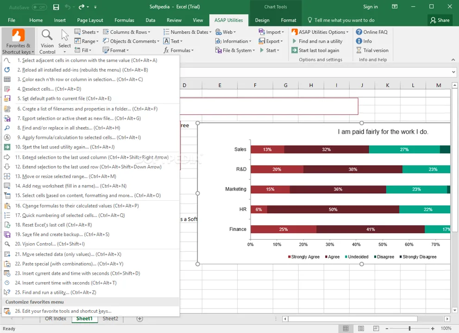Click the Tell me search field

click(341, 20)
